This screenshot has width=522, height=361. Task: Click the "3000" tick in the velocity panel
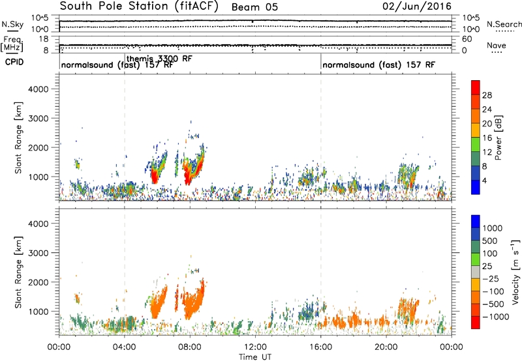pos(38,253)
